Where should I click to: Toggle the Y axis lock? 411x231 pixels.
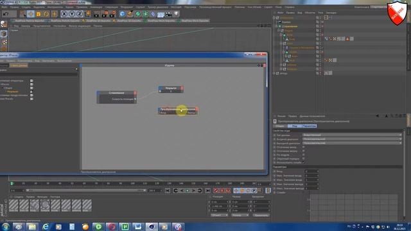coord(72,13)
